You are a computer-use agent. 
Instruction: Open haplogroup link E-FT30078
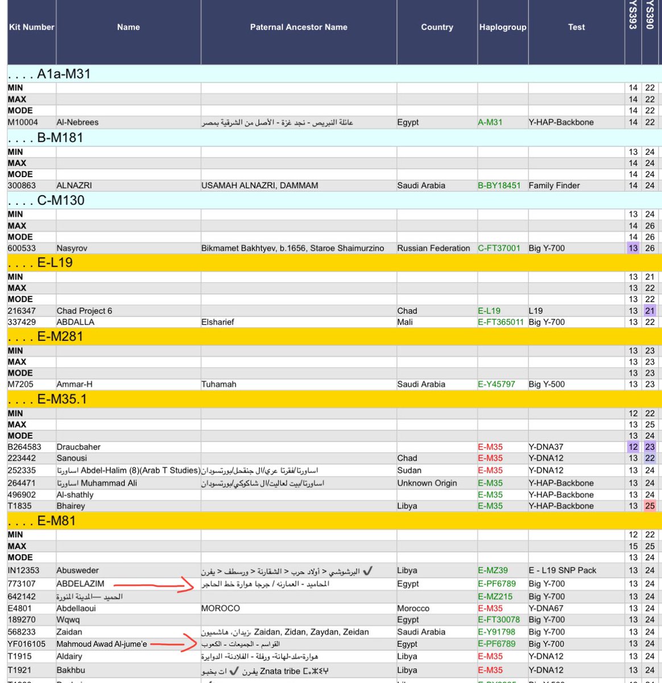coord(499,620)
